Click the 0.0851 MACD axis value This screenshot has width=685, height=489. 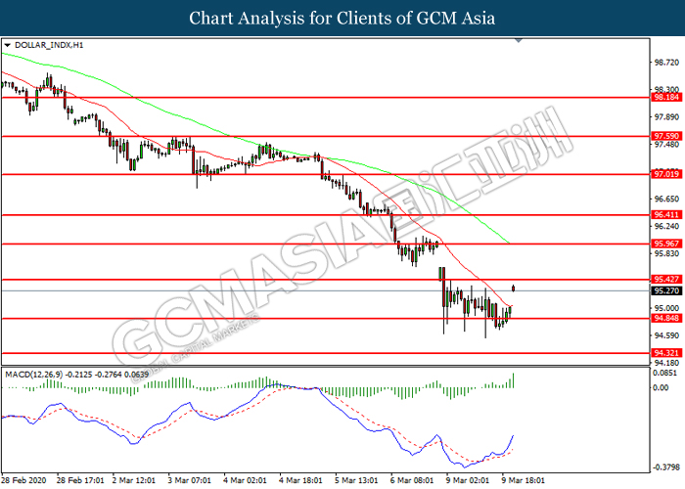pyautogui.click(x=664, y=373)
